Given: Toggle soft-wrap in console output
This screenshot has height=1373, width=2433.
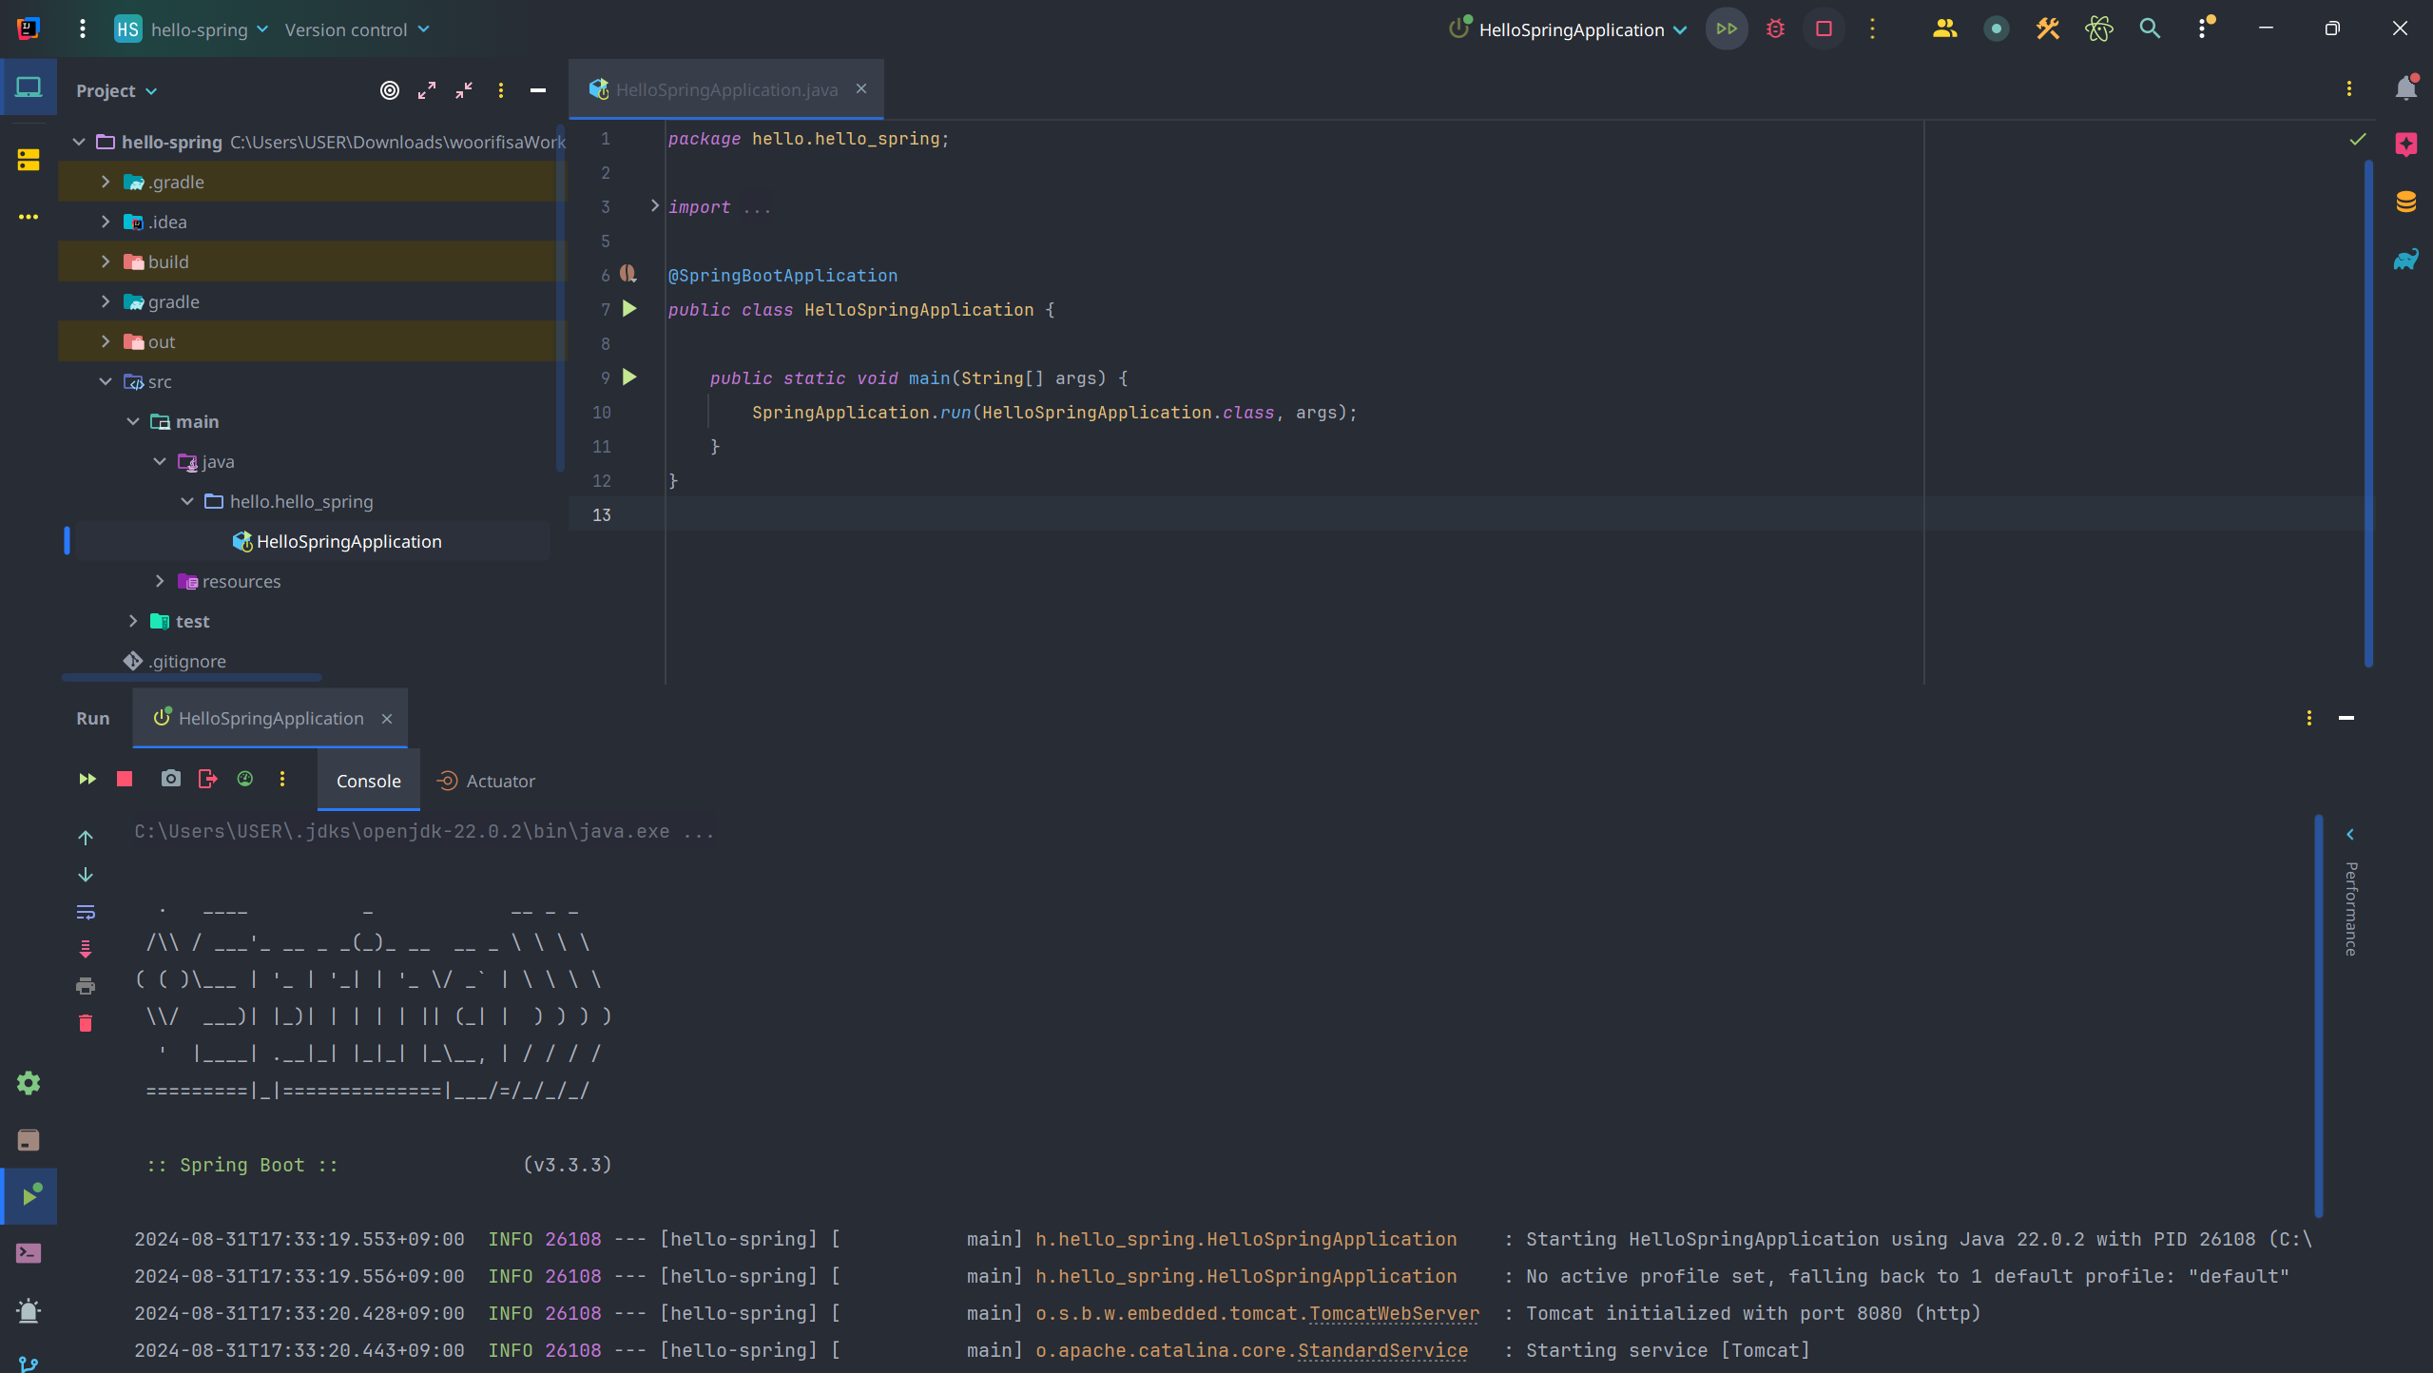Looking at the screenshot, I should tap(86, 912).
